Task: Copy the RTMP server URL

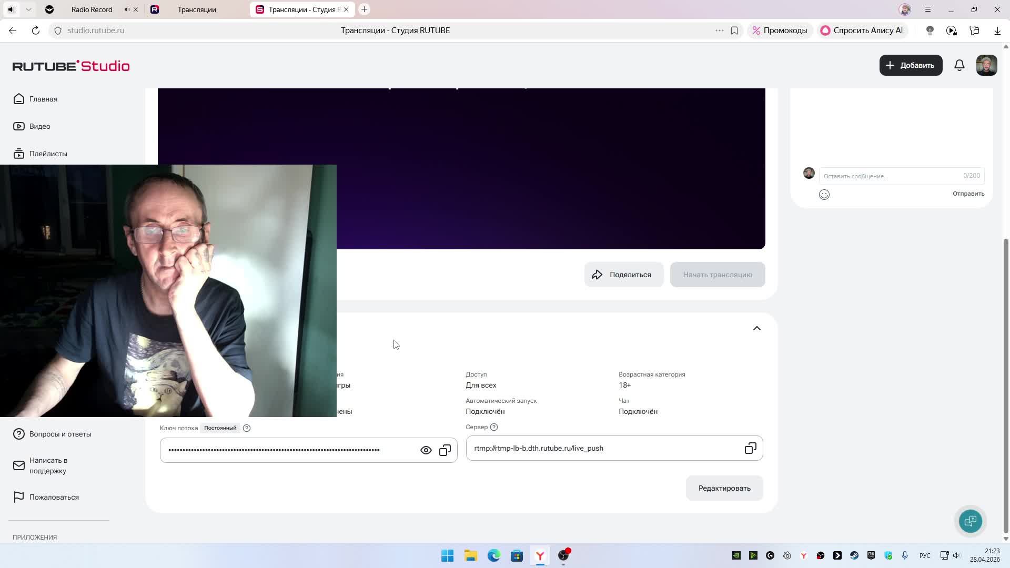Action: pos(750,448)
